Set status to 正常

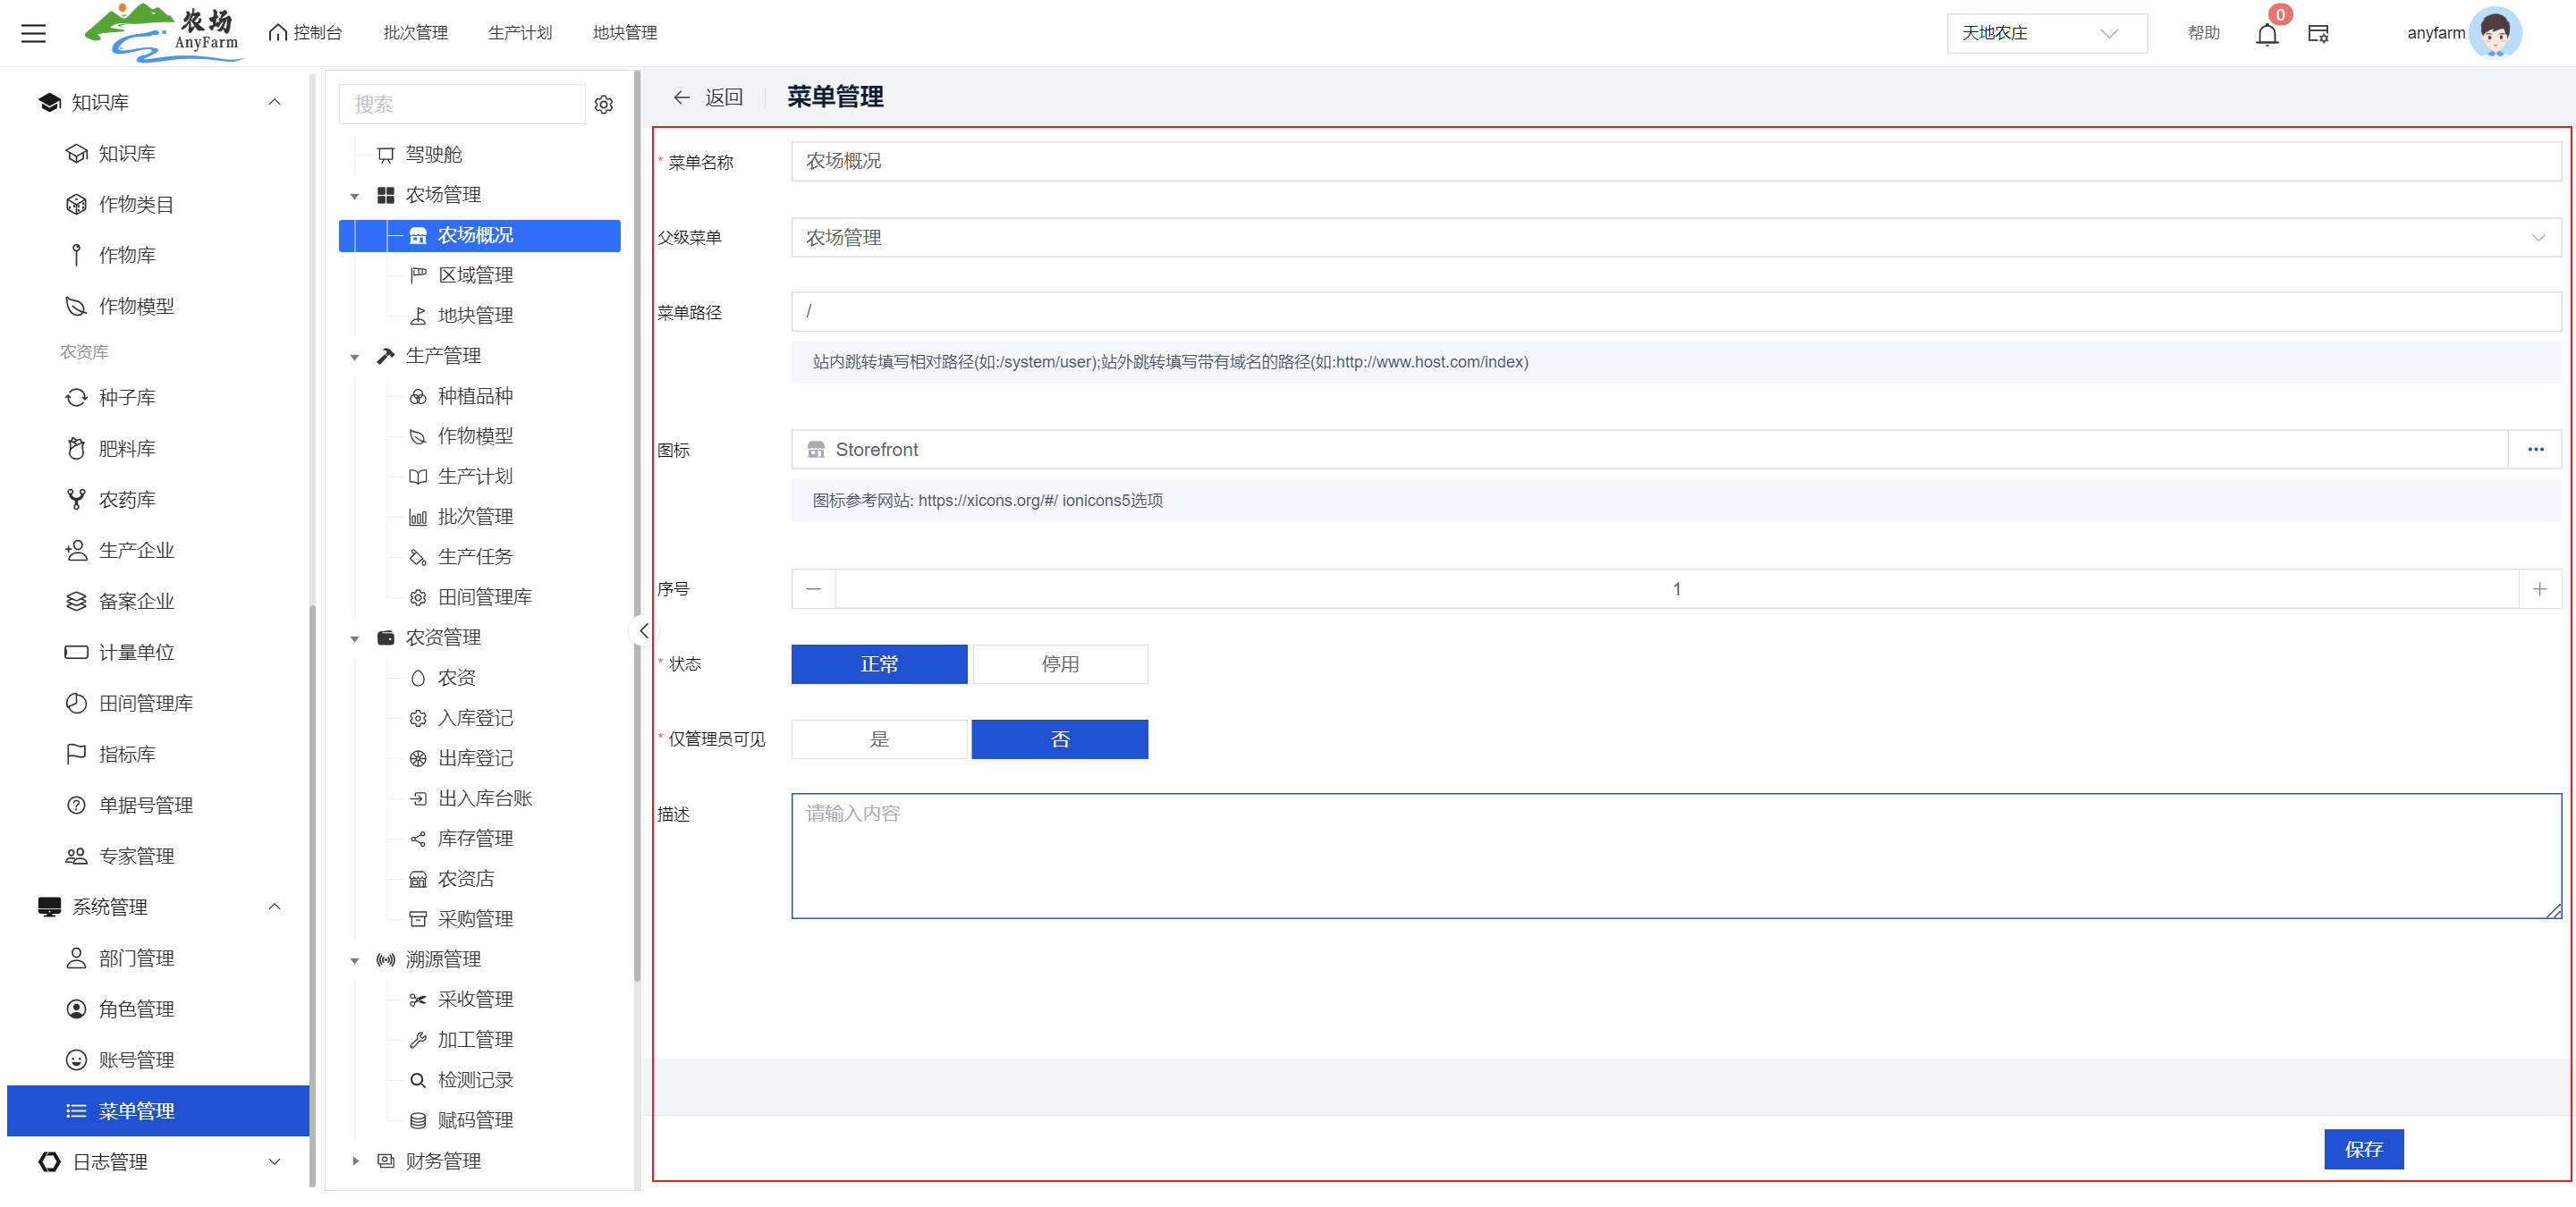pyautogui.click(x=878, y=664)
